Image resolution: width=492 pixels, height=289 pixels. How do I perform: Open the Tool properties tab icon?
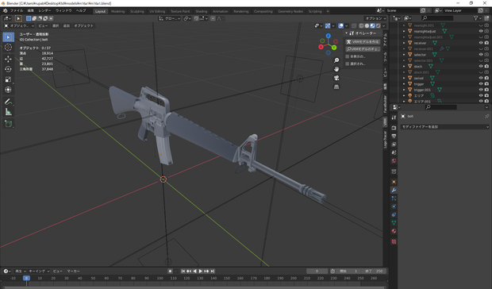point(394,118)
